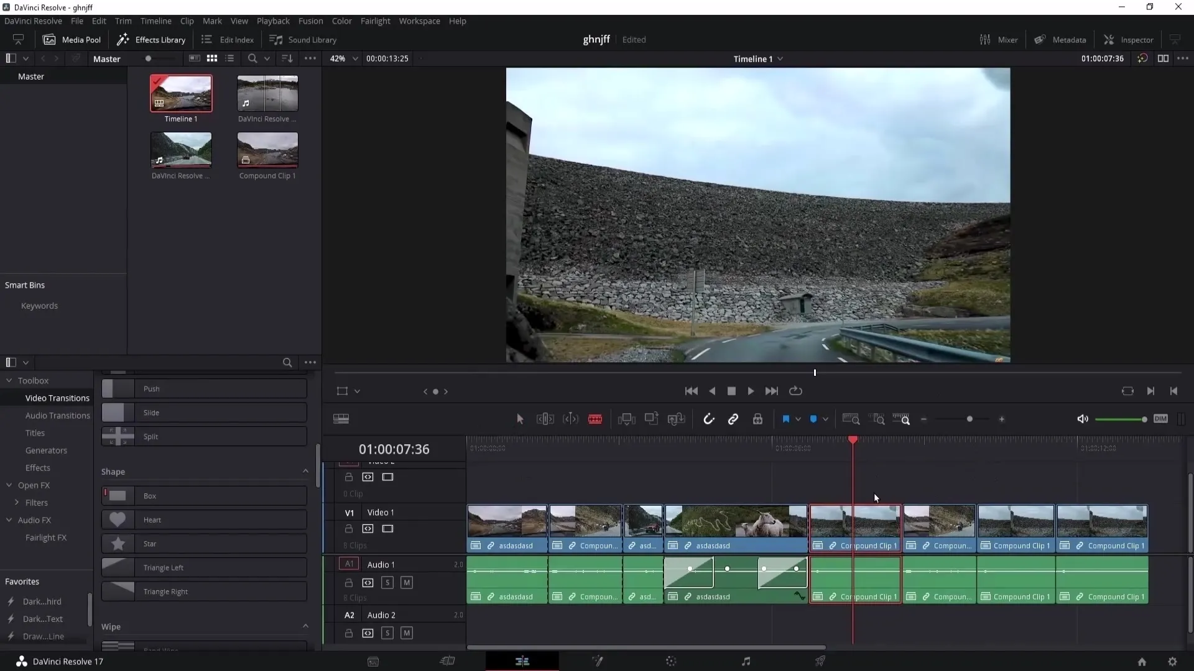Screen dimensions: 1194x671
Task: Toggle Solo on Audio 2 track
Action: click(387, 632)
